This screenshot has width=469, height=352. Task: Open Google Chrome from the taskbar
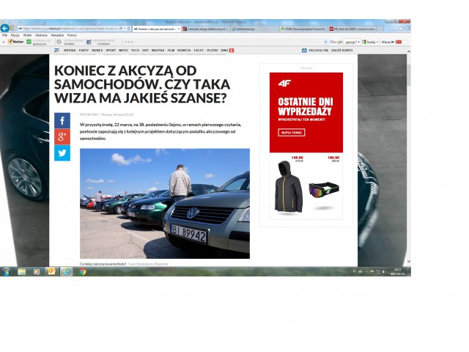pos(82,271)
